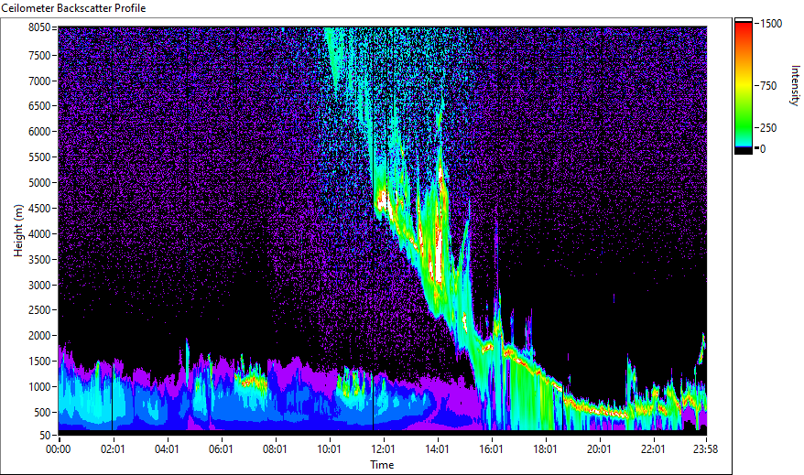Click the 2000 height tick label

(39, 336)
